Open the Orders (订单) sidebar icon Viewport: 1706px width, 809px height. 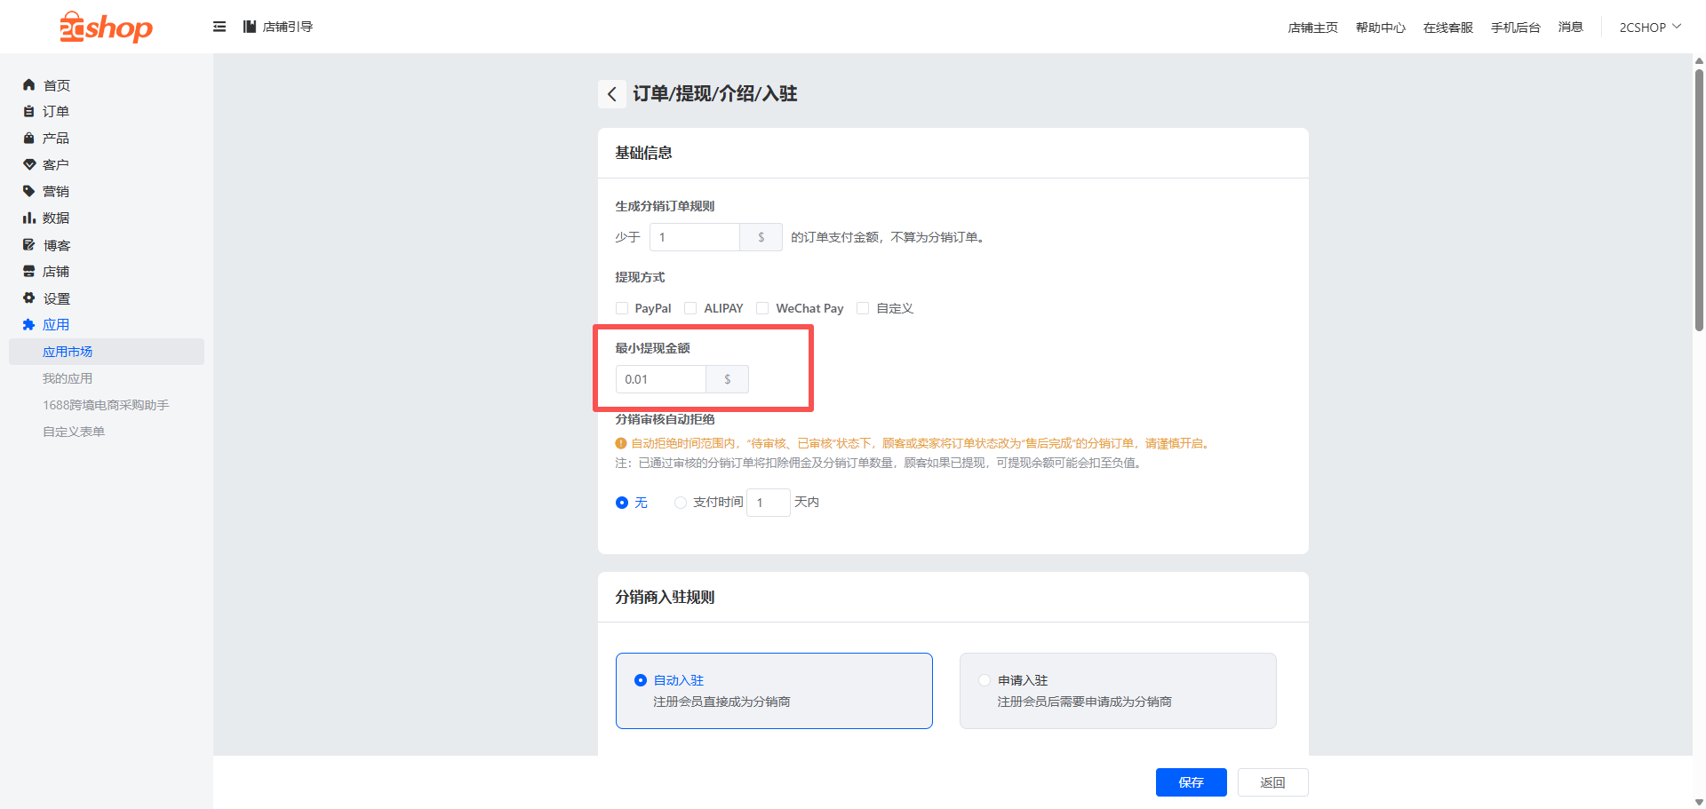pos(28,112)
